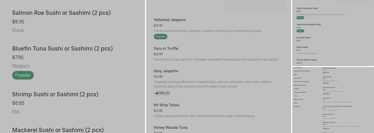
Task: Click Popular badge under Spicy Crabmeat Salad
Action: [300, 18]
